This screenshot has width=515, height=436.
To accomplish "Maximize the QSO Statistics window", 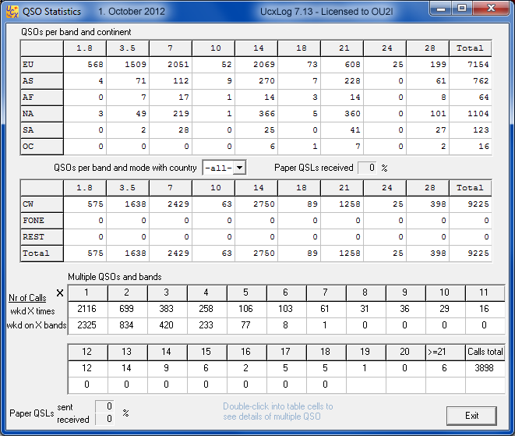I will tap(463, 11).
